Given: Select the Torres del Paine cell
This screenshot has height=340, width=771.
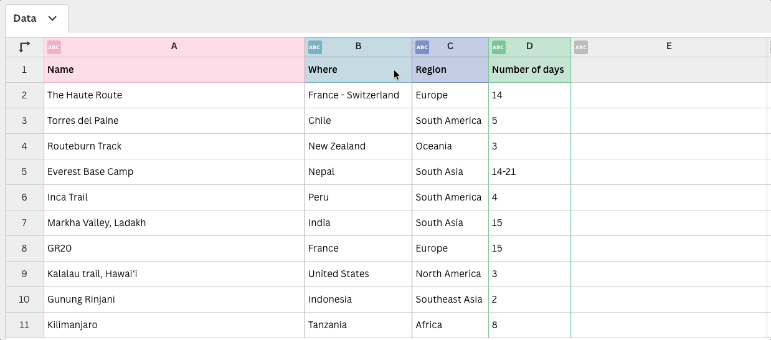Looking at the screenshot, I should point(174,121).
